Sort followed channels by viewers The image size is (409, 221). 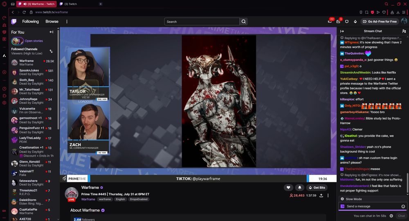[x=51, y=51]
